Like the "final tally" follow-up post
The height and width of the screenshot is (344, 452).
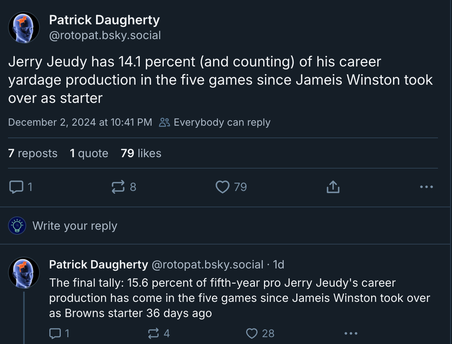(252, 333)
